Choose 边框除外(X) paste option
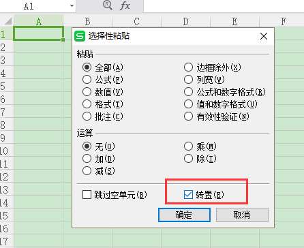 pyautogui.click(x=188, y=67)
